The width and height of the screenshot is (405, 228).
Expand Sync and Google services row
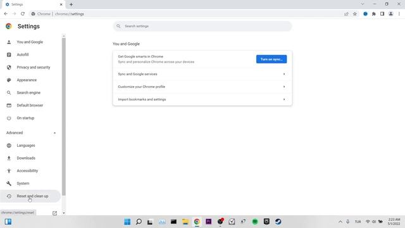[202, 74]
